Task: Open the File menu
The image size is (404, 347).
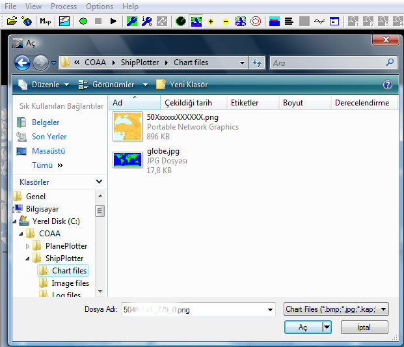Action: (10, 7)
